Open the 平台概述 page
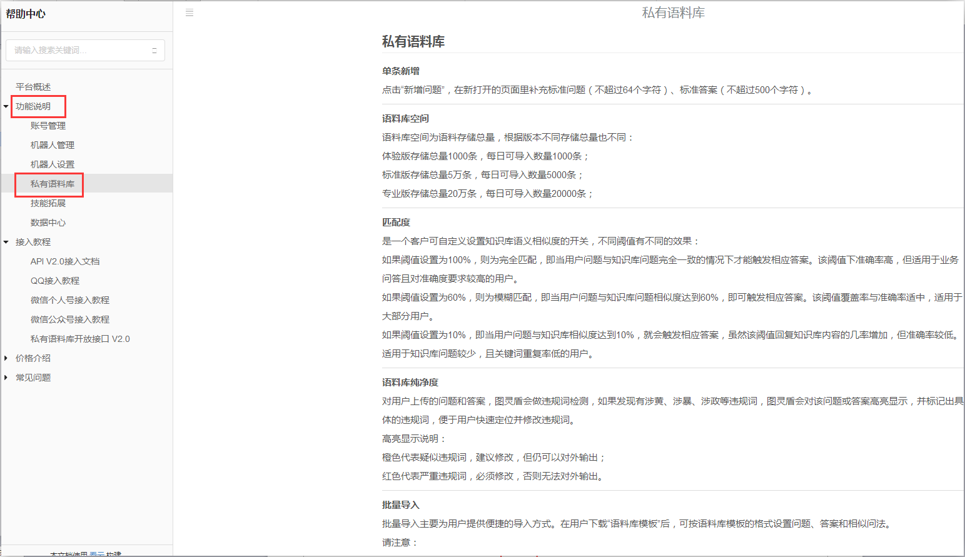965x557 pixels. point(33,87)
